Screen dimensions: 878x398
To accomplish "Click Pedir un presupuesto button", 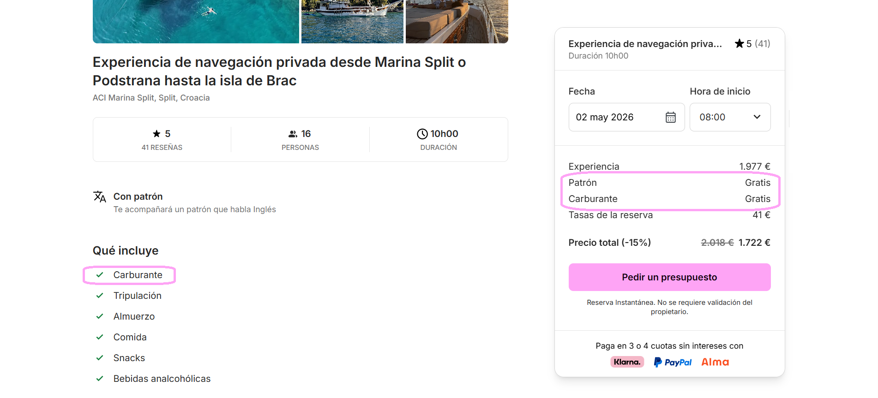I will (x=669, y=277).
